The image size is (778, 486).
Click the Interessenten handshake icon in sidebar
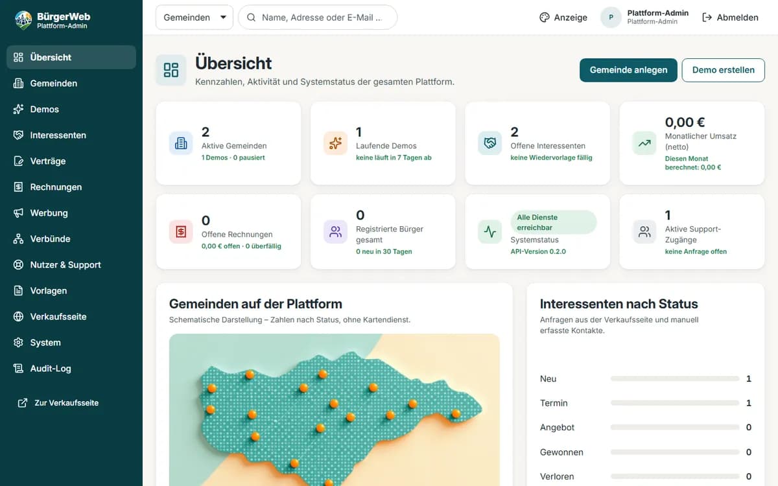(18, 135)
